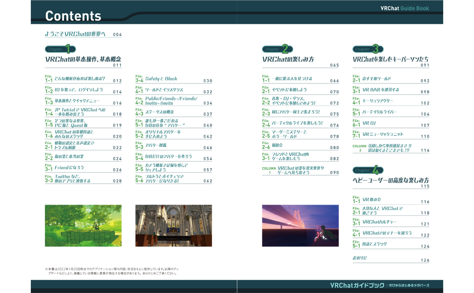This screenshot has width=474, height=293.
Task: Select the "IDを取って、ログインしよう" entry
Action: 79,90
